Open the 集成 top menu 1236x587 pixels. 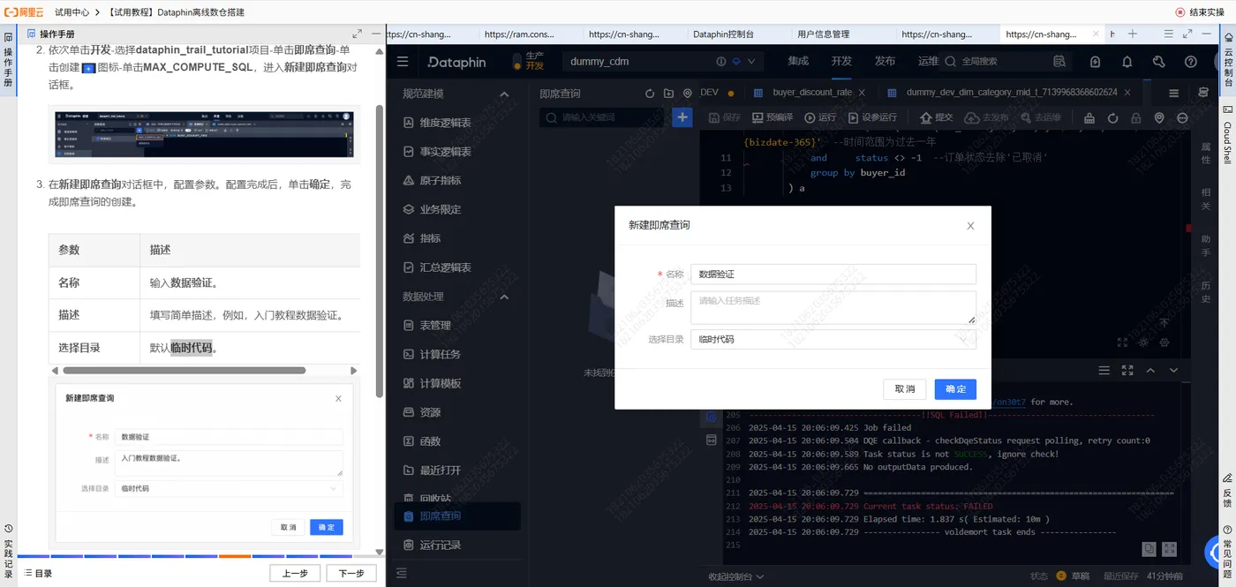pos(798,62)
